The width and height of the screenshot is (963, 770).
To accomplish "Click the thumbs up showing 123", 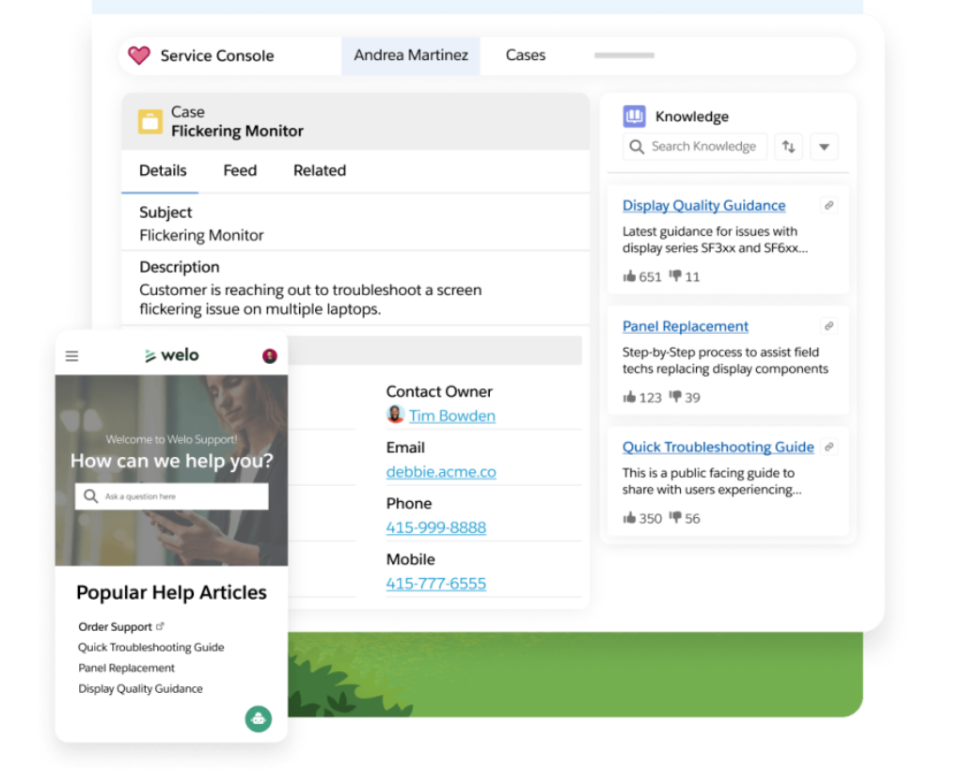I will pyautogui.click(x=629, y=398).
